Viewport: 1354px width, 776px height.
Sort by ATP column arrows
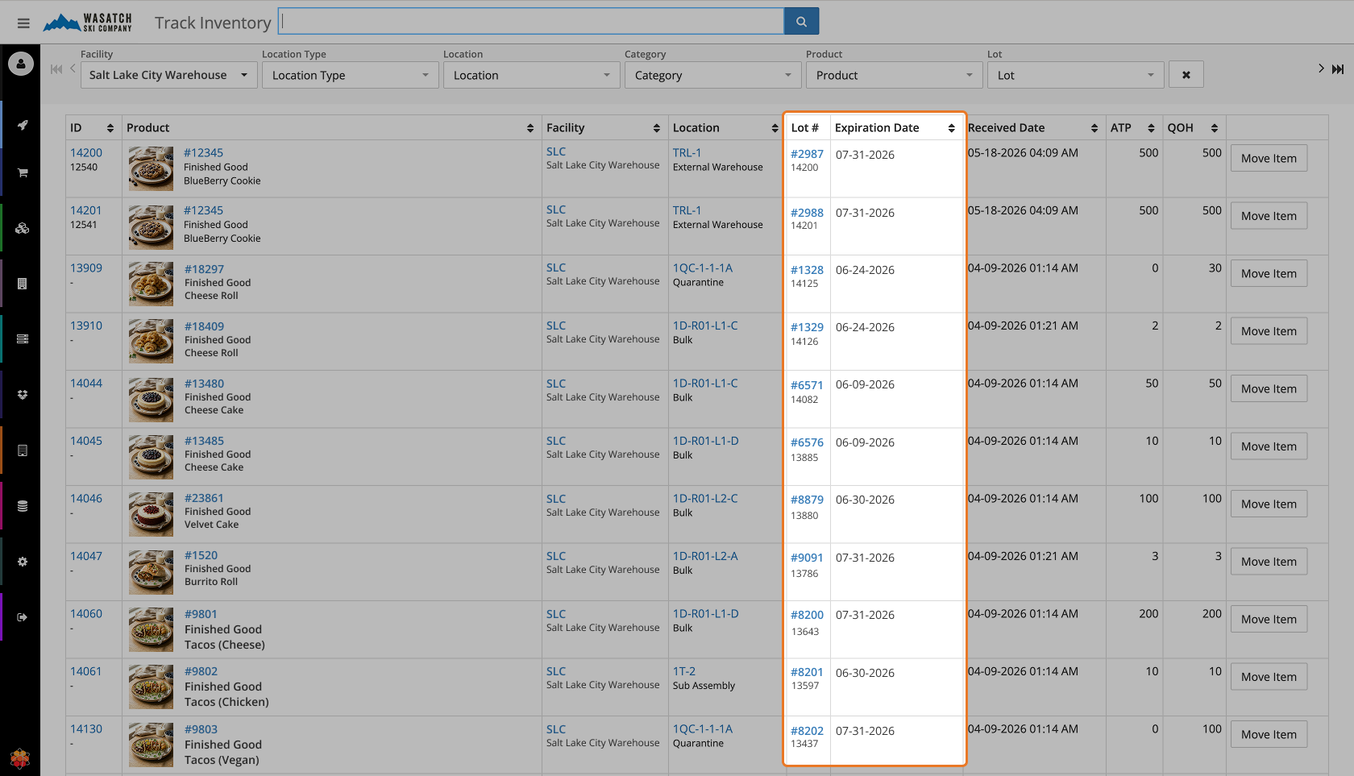tap(1151, 128)
